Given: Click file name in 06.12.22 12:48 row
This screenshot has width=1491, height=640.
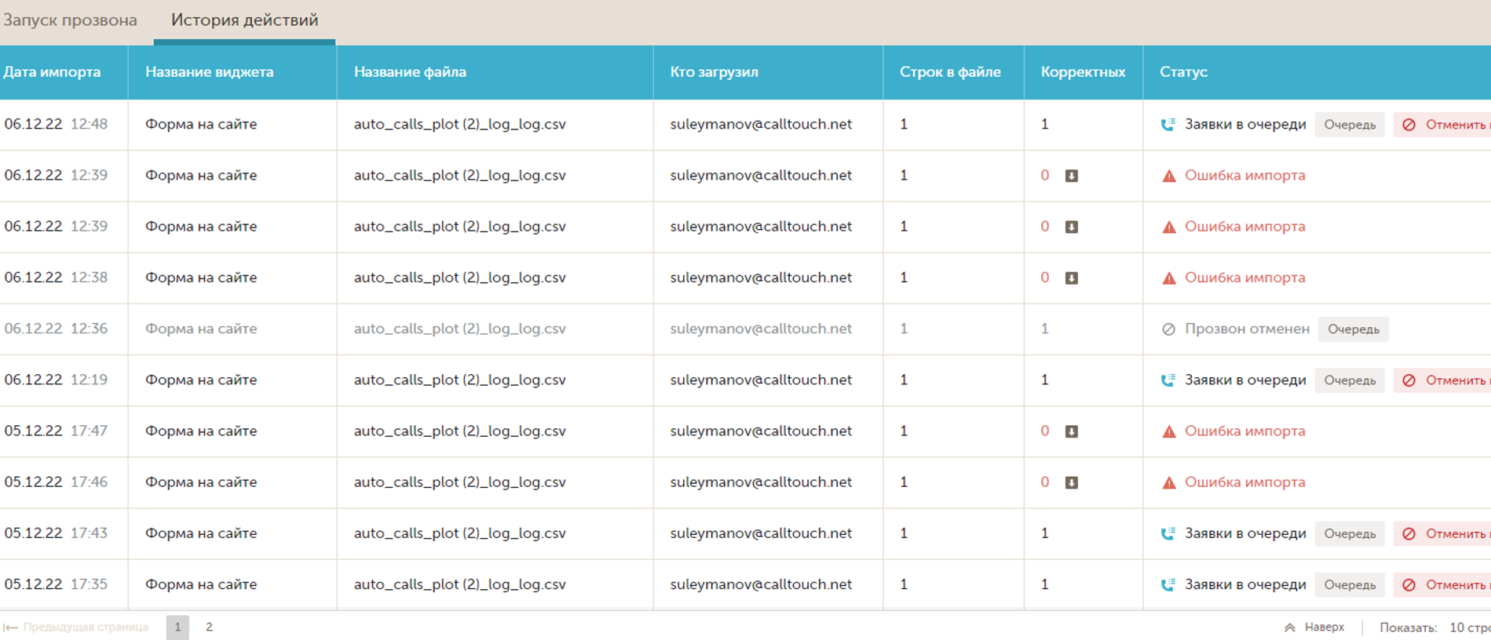Looking at the screenshot, I should click(459, 125).
